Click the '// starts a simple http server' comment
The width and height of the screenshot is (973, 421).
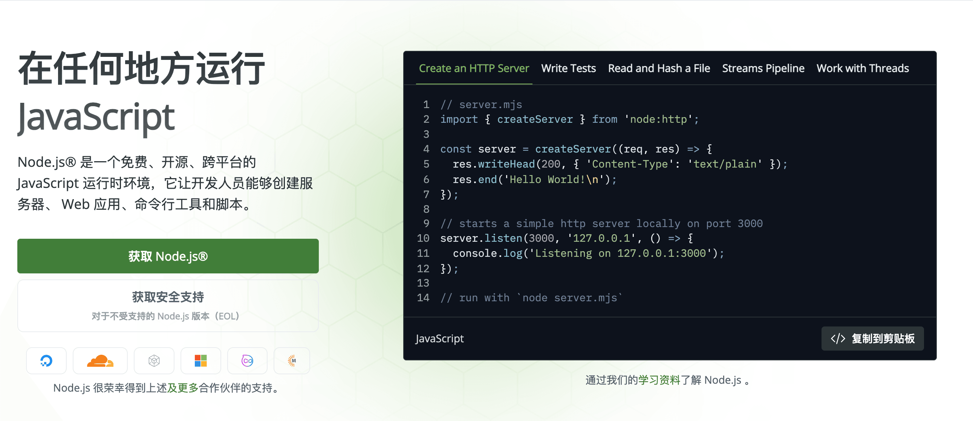click(601, 224)
